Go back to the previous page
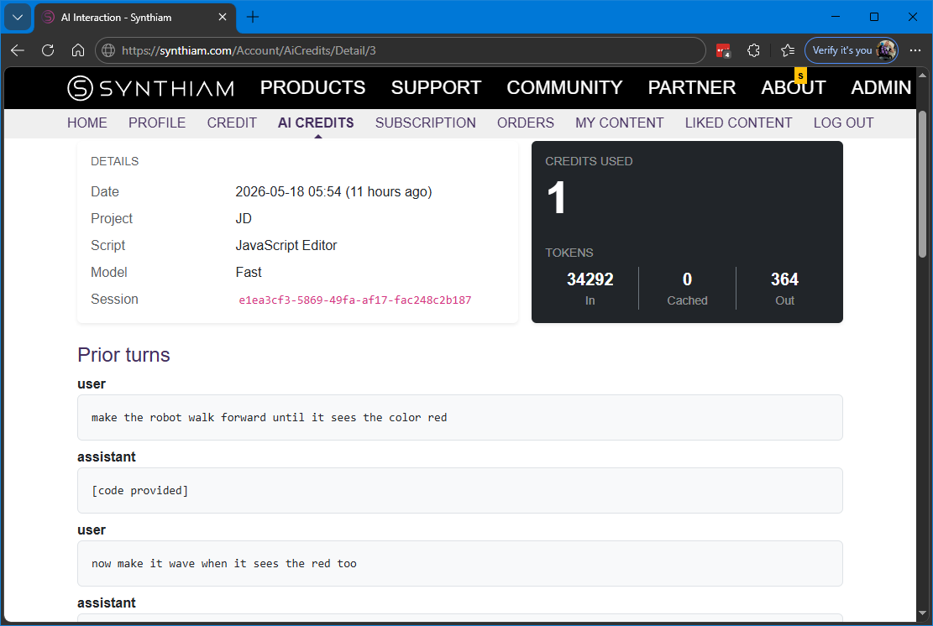Image resolution: width=933 pixels, height=626 pixels. (x=18, y=50)
